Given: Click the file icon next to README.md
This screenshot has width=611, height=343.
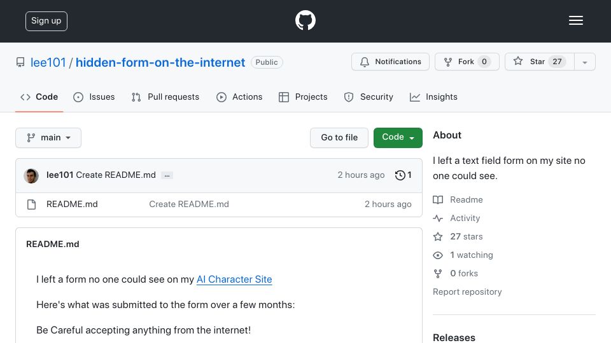Looking at the screenshot, I should coord(32,205).
